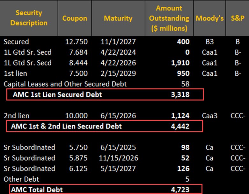This screenshot has height=194, width=249.
Task: Select the Coupon column header
Action: coord(75,18)
